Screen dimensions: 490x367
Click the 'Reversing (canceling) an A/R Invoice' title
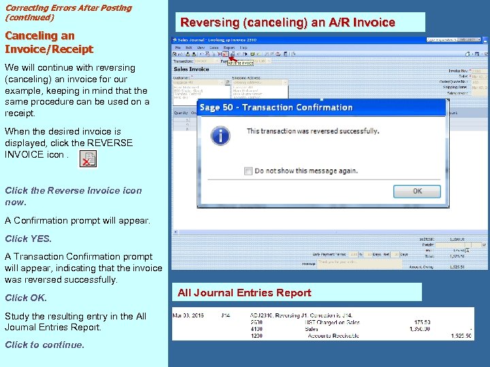point(287,22)
